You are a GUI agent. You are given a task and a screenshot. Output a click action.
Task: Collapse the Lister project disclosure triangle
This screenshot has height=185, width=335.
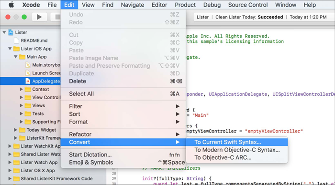[4, 32]
